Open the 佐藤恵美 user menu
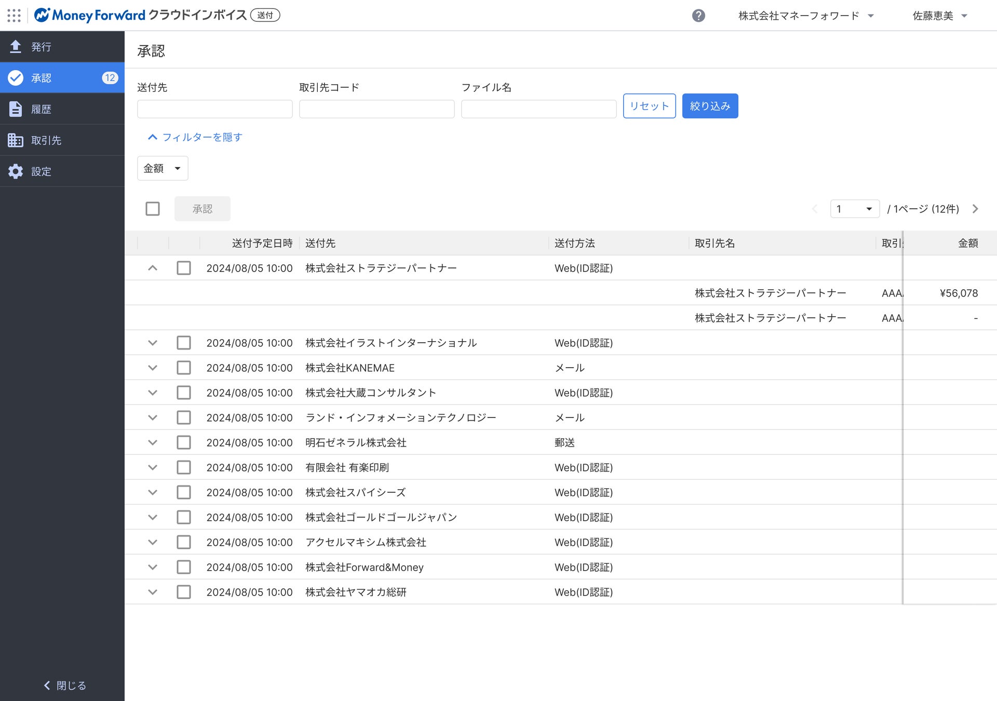Viewport: 997px width, 701px height. [x=939, y=16]
